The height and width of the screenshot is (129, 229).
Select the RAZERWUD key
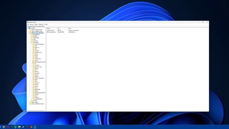pos(37,89)
